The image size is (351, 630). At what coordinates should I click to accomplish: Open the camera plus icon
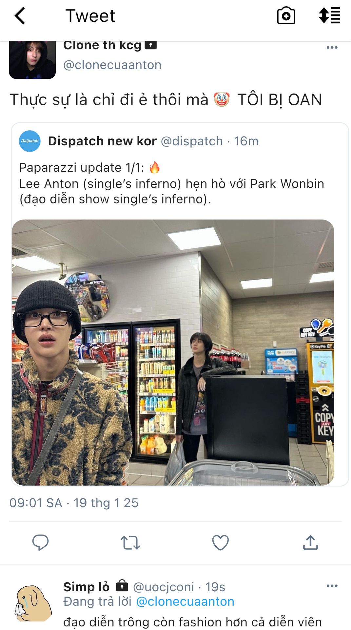pos(286,16)
